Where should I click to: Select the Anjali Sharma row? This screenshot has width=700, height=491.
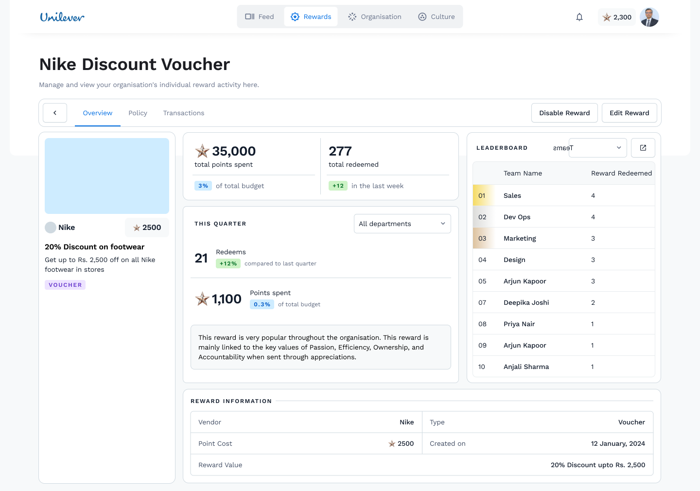pyautogui.click(x=564, y=367)
